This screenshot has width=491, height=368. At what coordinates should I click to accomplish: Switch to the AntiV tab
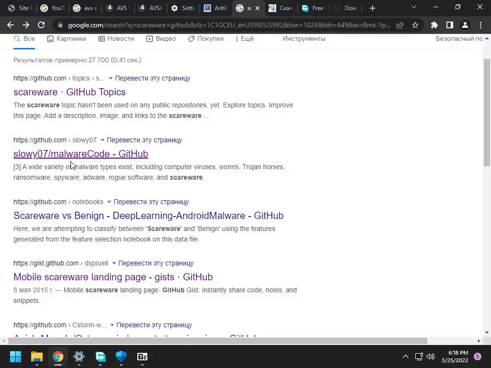[x=216, y=8]
